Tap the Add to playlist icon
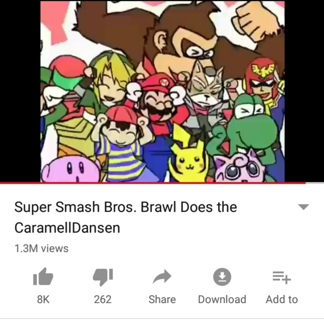 (x=282, y=277)
